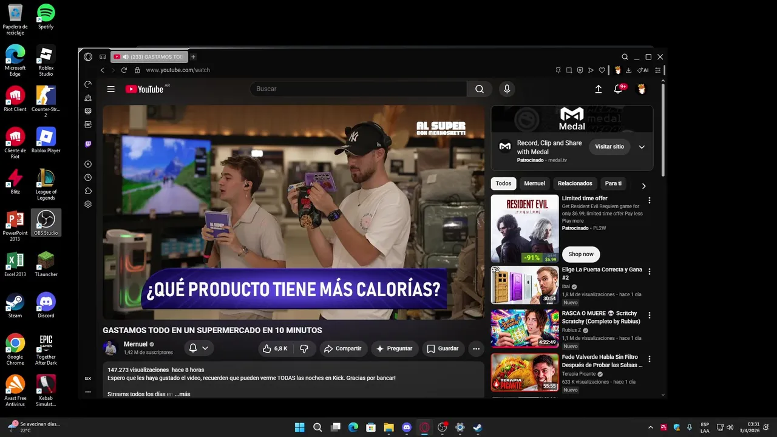Open Discord from the taskbar
The width and height of the screenshot is (777, 437).
click(x=407, y=427)
